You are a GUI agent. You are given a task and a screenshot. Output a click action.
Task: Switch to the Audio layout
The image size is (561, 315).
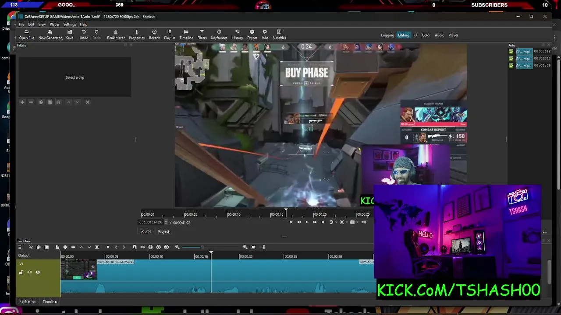(440, 35)
